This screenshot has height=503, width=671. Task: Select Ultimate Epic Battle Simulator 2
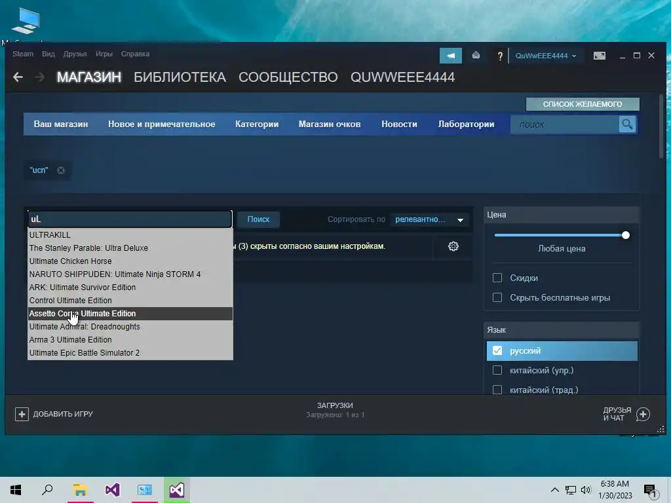(130, 353)
